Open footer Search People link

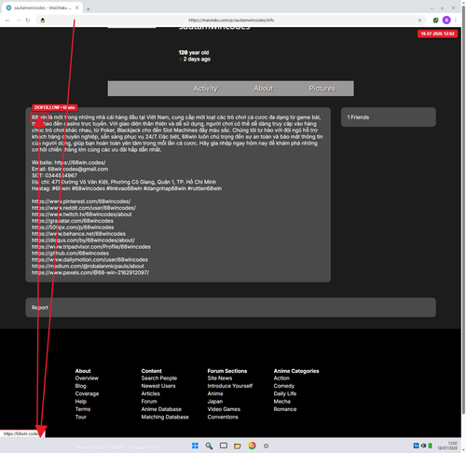159,378
